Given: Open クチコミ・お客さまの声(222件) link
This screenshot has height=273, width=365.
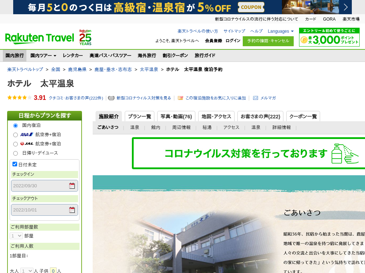Looking at the screenshot, I should [x=76, y=98].
